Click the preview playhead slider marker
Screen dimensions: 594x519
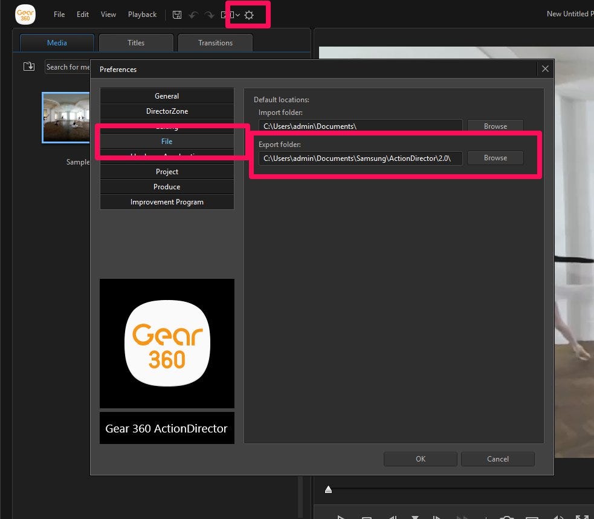tap(329, 489)
